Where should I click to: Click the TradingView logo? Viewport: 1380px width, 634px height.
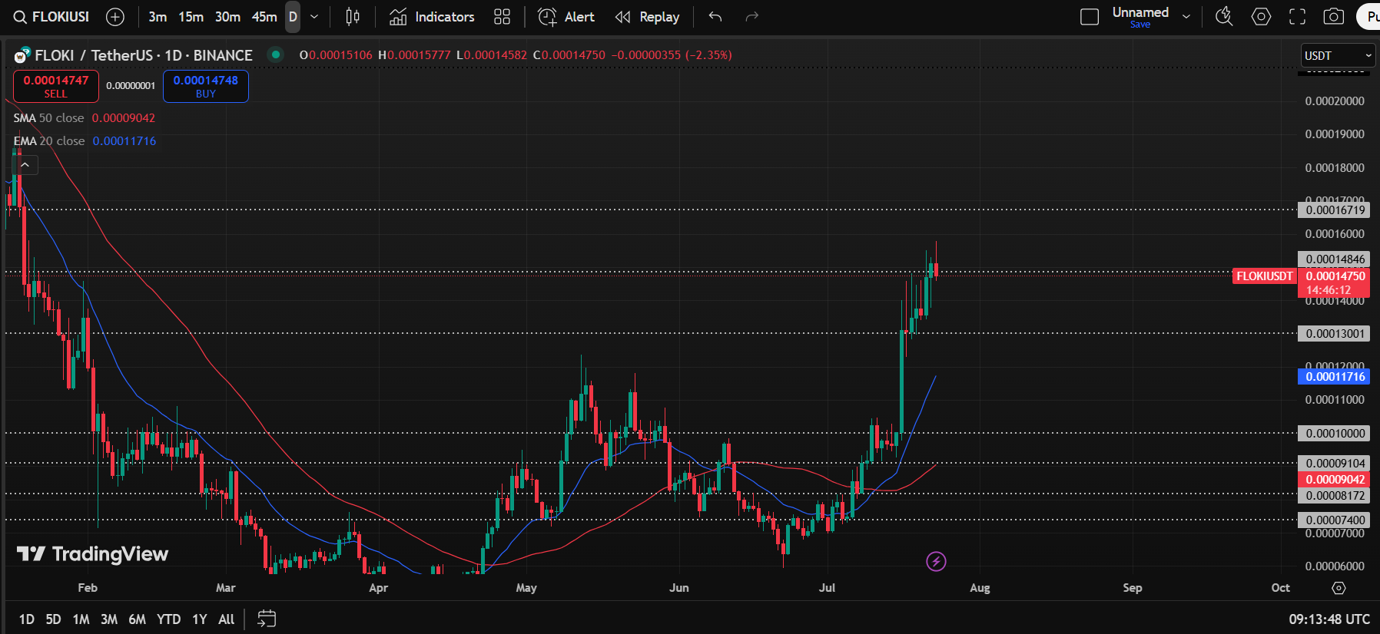click(x=93, y=554)
